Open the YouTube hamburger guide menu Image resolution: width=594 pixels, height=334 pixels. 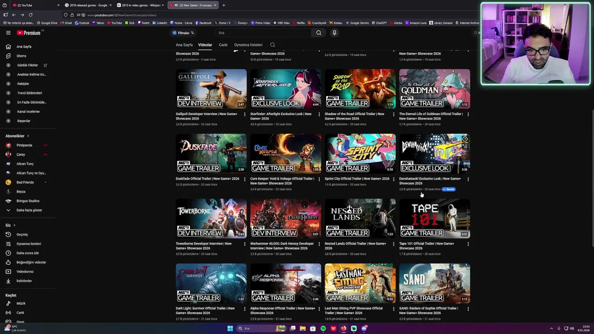[8, 33]
